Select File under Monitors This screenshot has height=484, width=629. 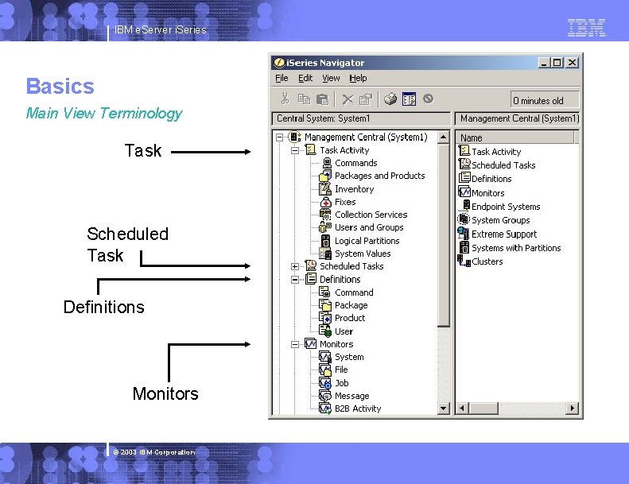(x=341, y=370)
